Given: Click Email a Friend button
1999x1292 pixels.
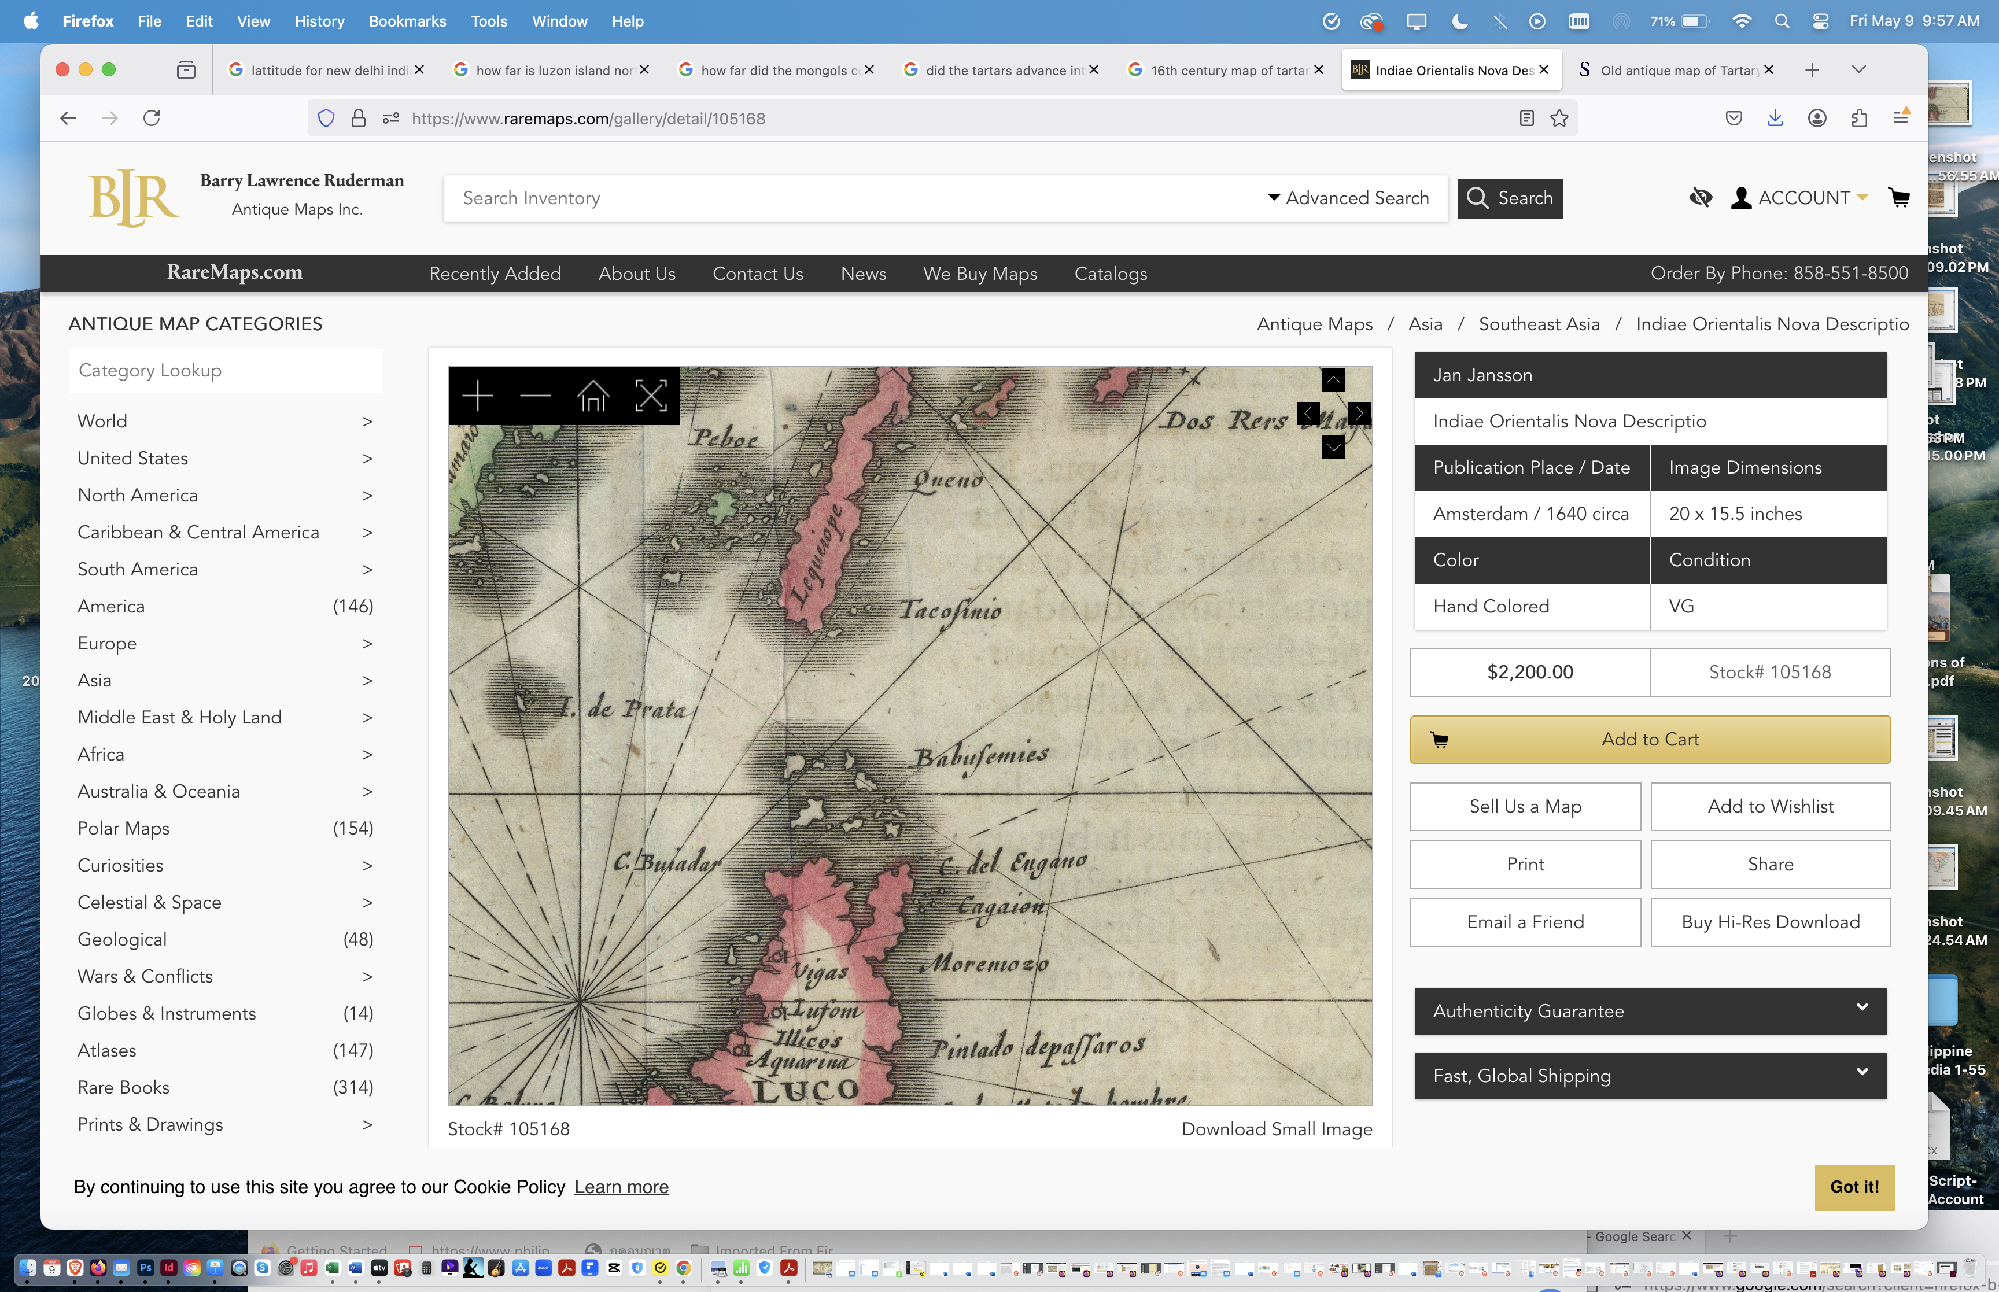Looking at the screenshot, I should (x=1525, y=922).
